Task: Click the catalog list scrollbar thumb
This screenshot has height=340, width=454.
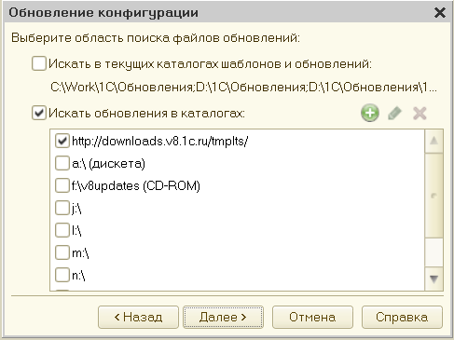Action: 433,196
